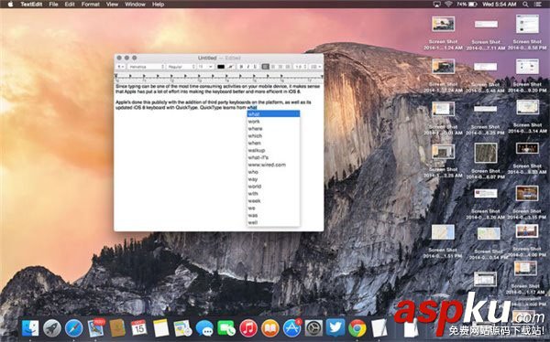Open the Format menu

[x=91, y=5]
